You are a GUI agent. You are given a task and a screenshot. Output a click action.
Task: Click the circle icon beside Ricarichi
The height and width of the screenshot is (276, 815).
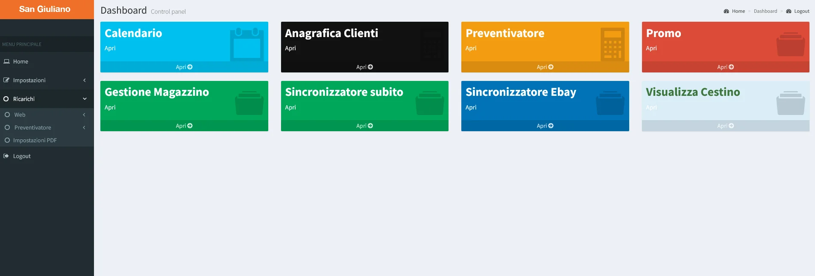pyautogui.click(x=6, y=99)
